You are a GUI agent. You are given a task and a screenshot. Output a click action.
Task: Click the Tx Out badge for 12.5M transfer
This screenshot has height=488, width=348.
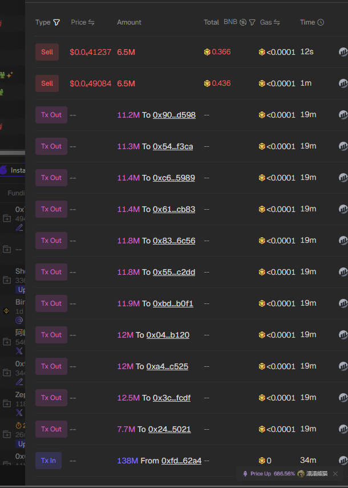[51, 398]
